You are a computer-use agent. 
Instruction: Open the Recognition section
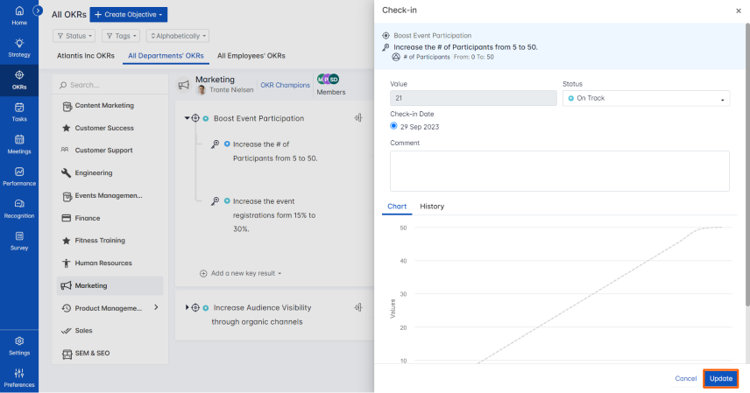point(19,209)
